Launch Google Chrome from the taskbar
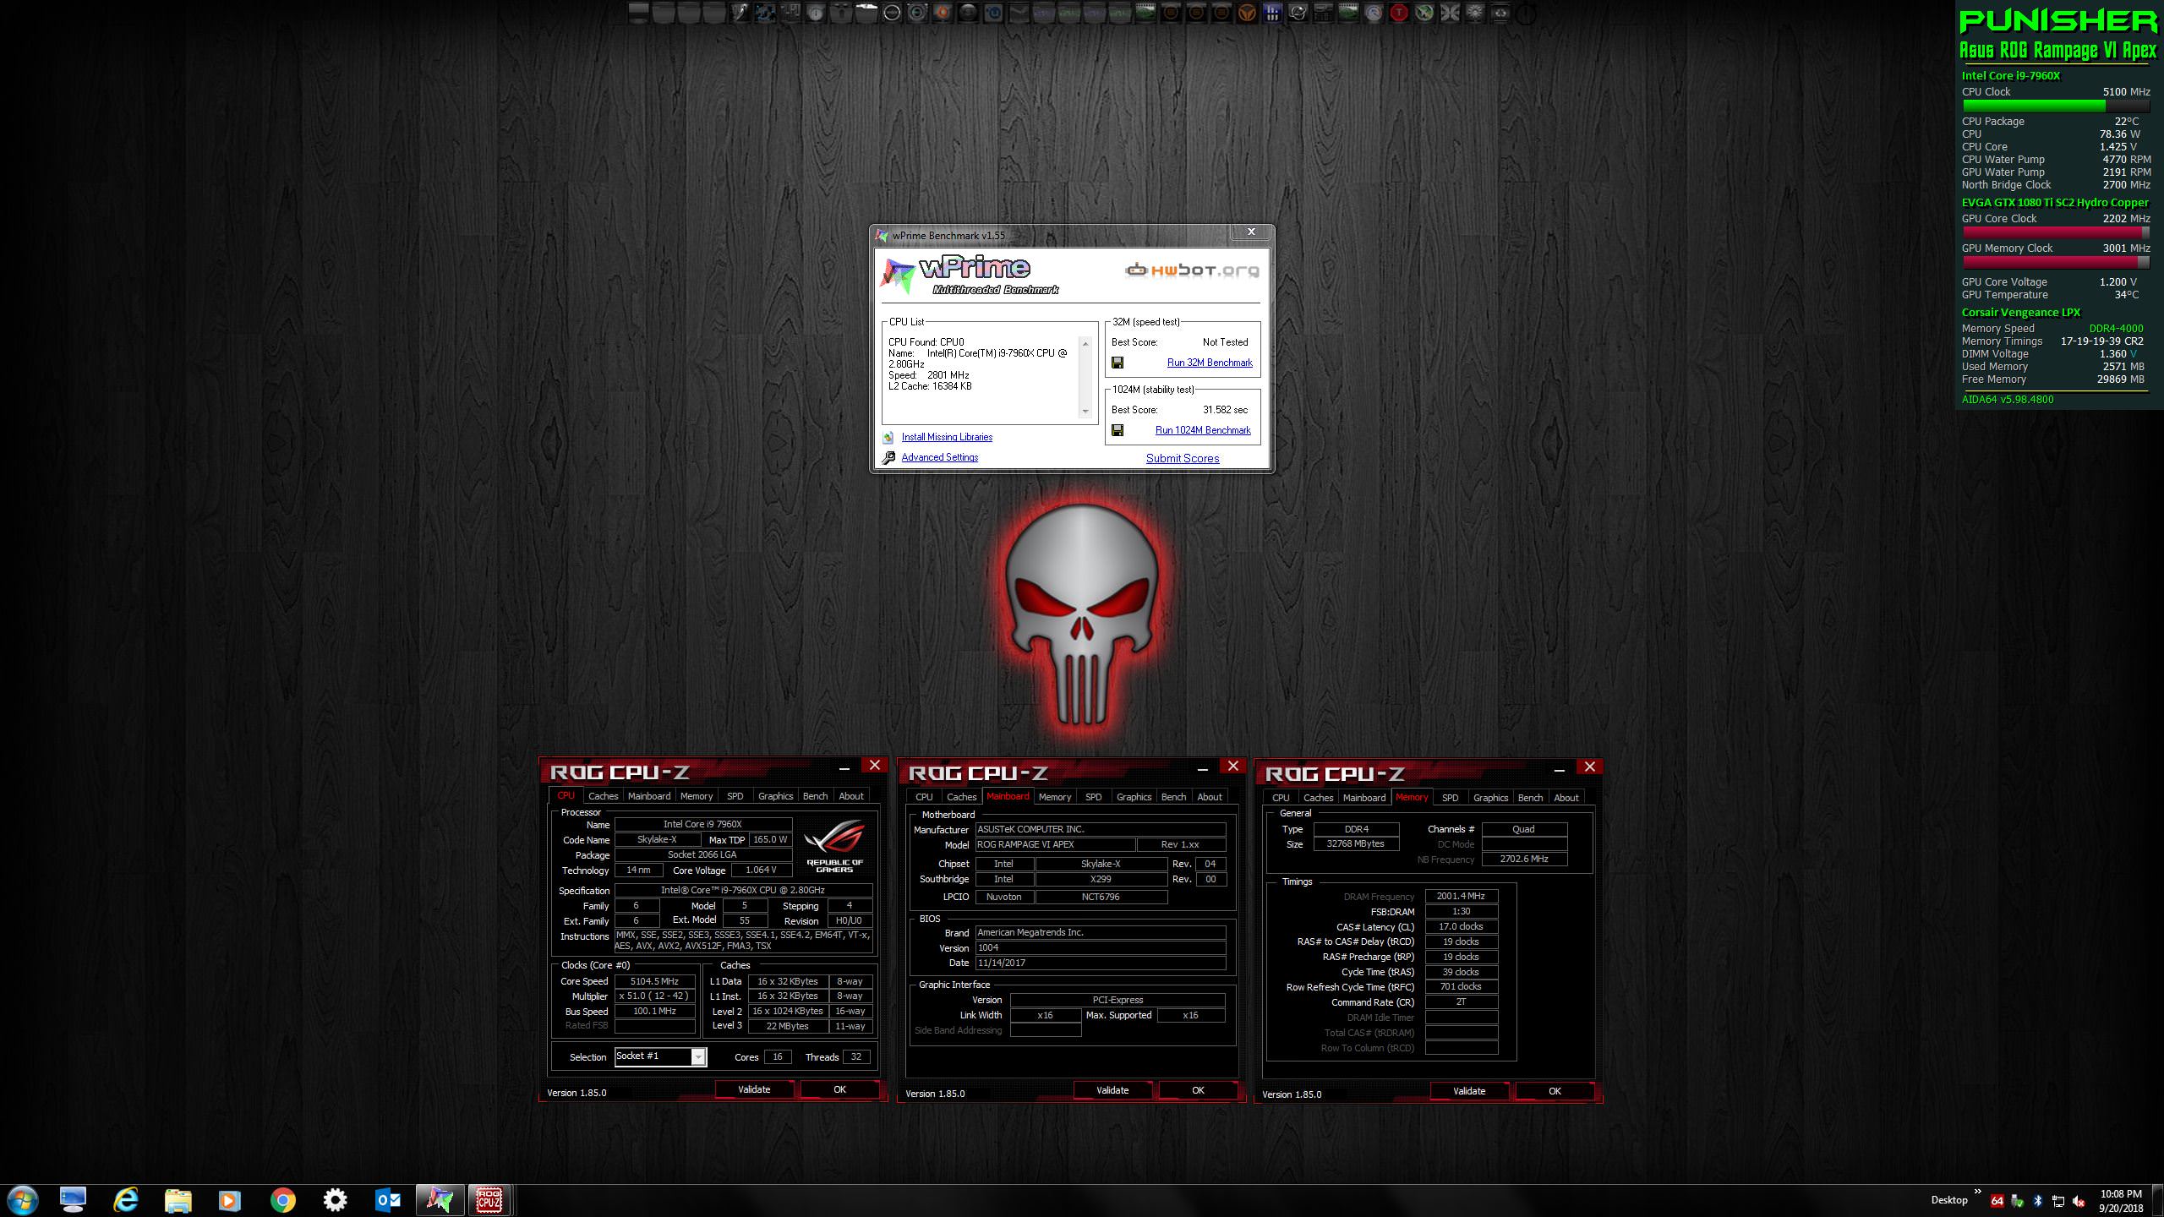The image size is (2164, 1217). pyautogui.click(x=282, y=1200)
